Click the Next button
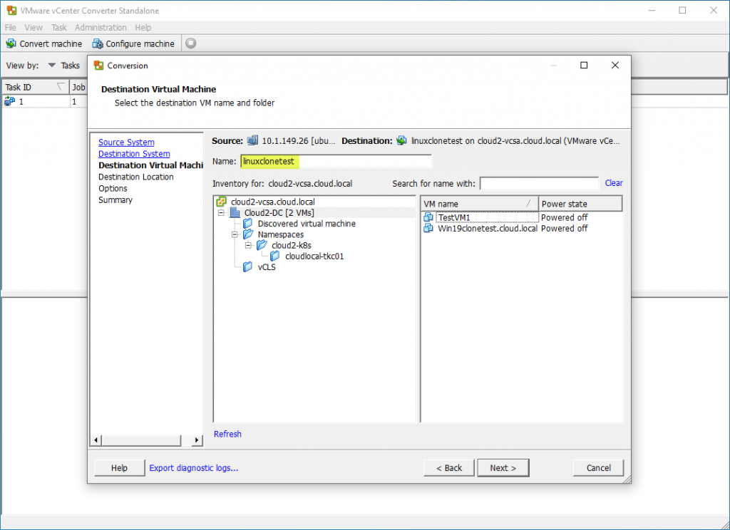730x530 pixels. click(x=503, y=467)
